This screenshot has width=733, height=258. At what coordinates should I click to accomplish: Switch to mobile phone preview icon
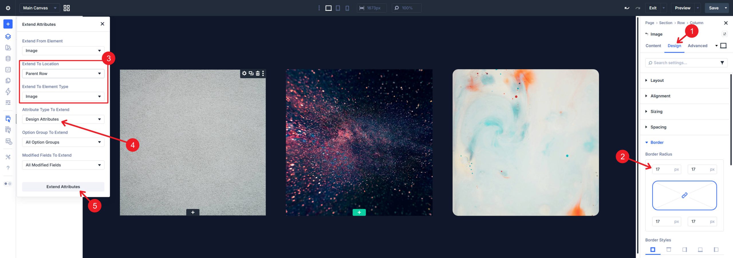click(x=347, y=8)
